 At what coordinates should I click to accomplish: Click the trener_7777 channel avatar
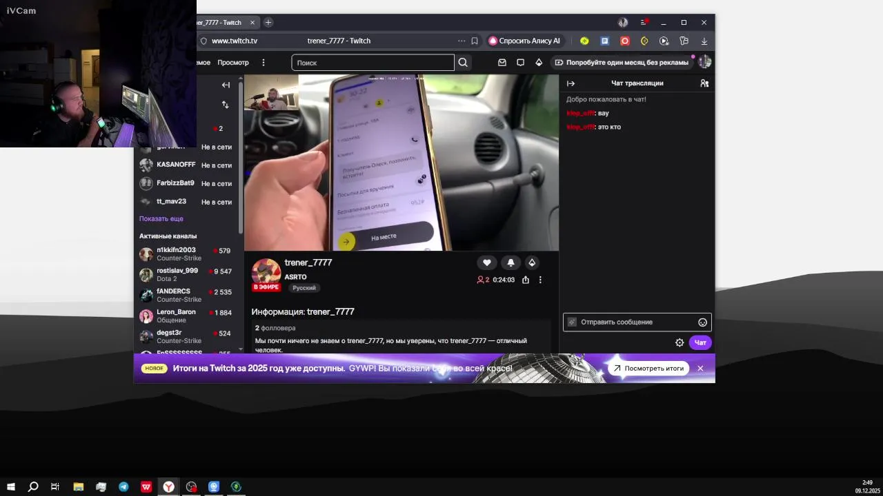266,273
